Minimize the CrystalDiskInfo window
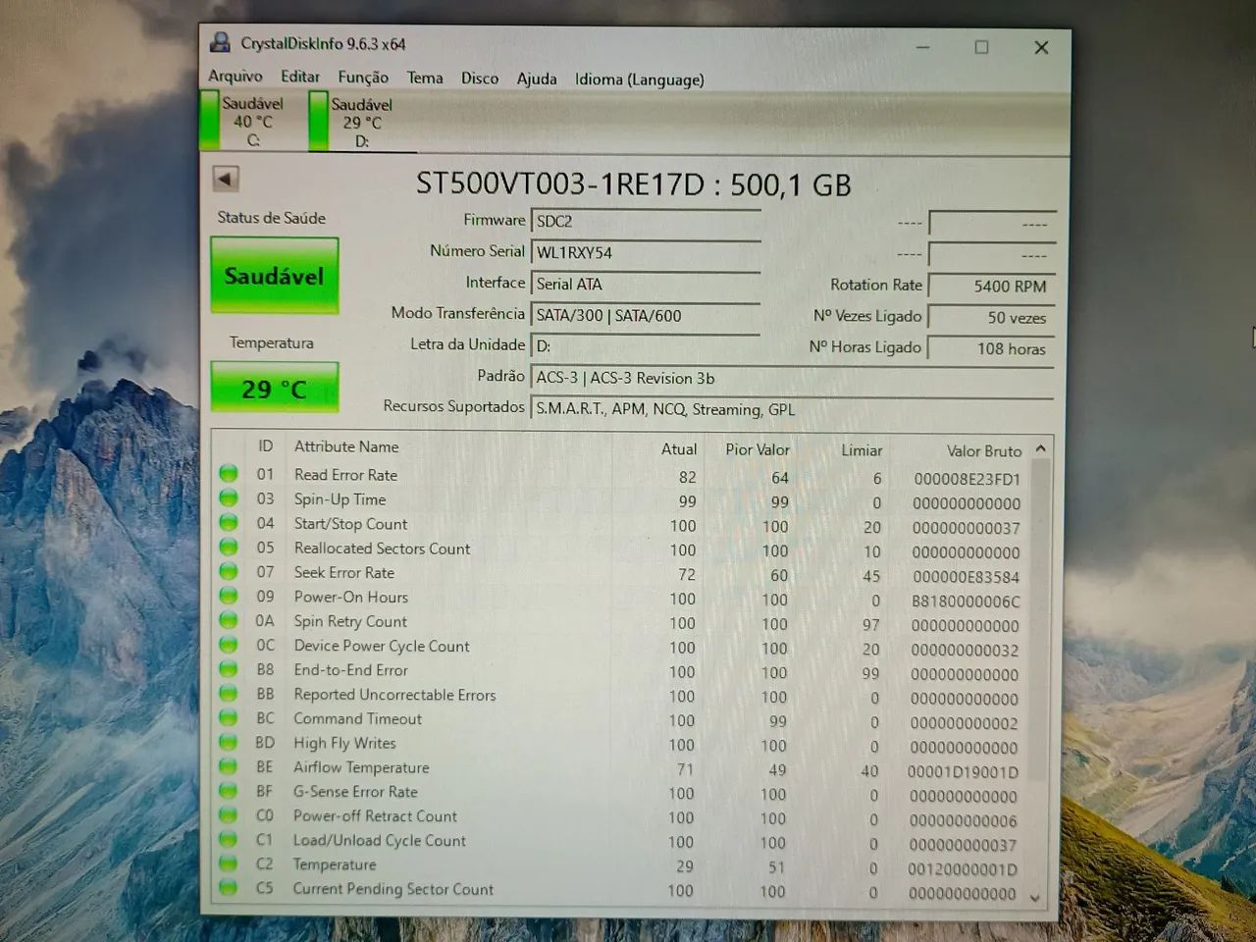 (x=922, y=47)
